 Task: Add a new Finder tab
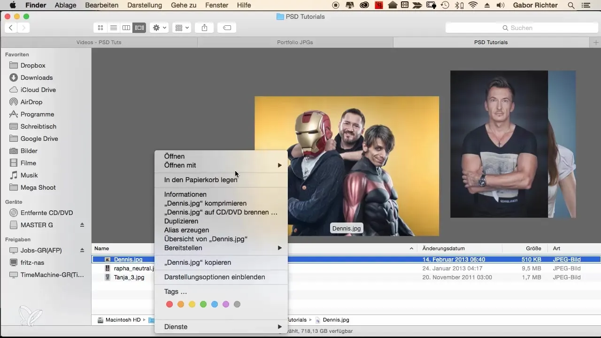click(x=595, y=42)
